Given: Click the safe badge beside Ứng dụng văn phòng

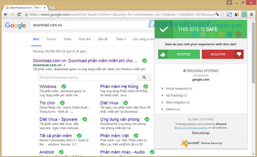Looking at the screenshot, I should (147, 119).
